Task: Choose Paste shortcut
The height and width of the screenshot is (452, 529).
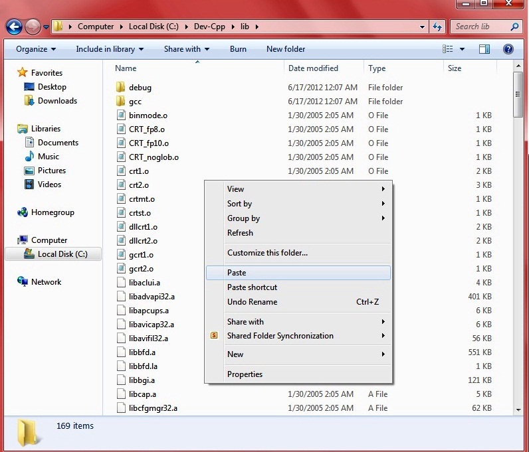Action: [x=298, y=287]
